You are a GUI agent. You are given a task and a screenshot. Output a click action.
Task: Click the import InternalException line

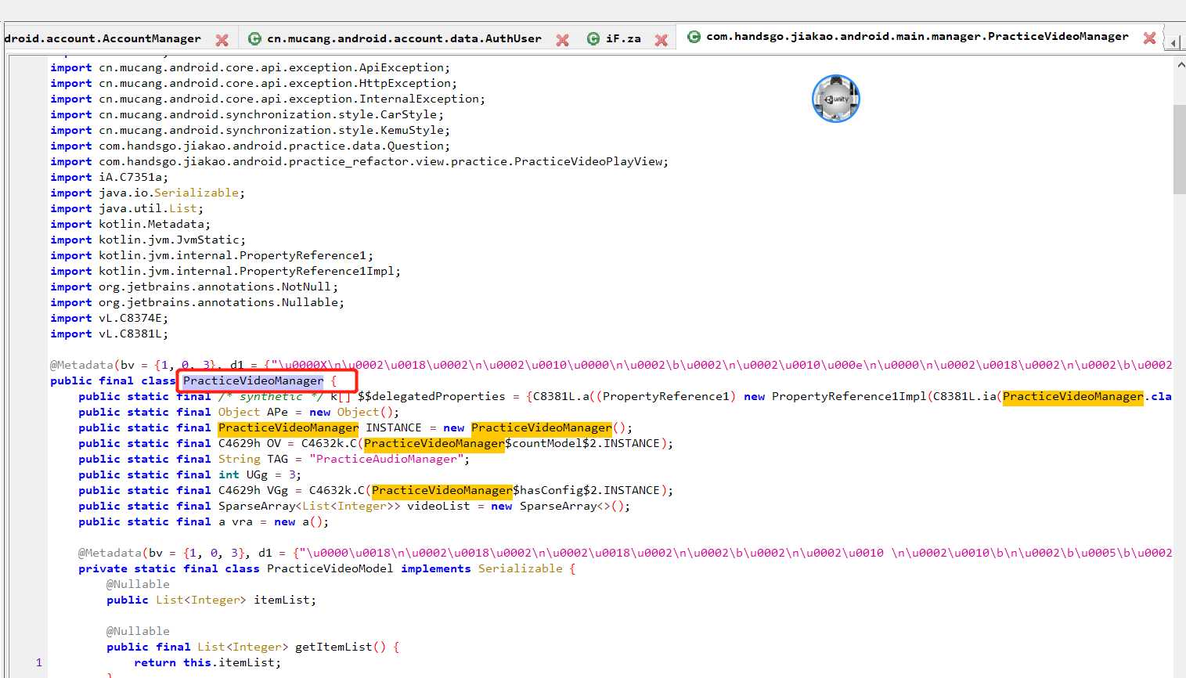pos(268,99)
